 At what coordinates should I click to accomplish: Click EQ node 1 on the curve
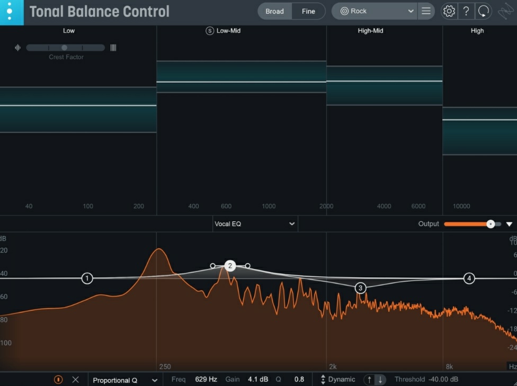click(x=87, y=279)
